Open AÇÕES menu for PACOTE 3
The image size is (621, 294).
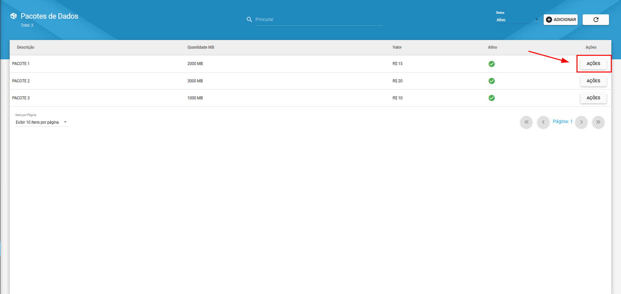(x=593, y=98)
